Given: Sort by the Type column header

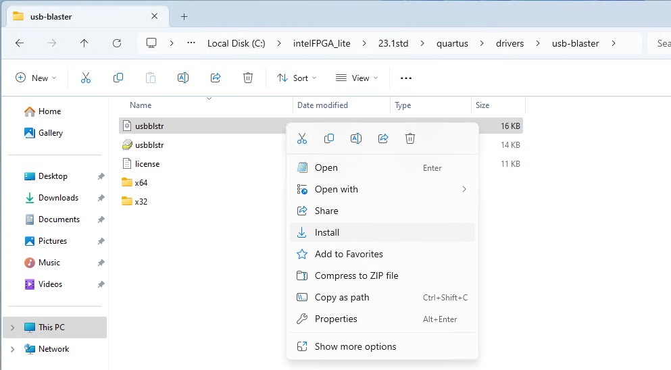Looking at the screenshot, I should [x=403, y=105].
